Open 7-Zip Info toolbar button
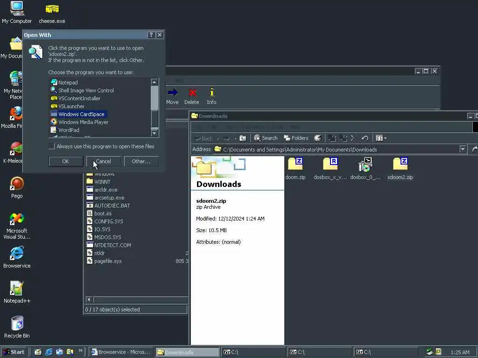 click(x=211, y=96)
